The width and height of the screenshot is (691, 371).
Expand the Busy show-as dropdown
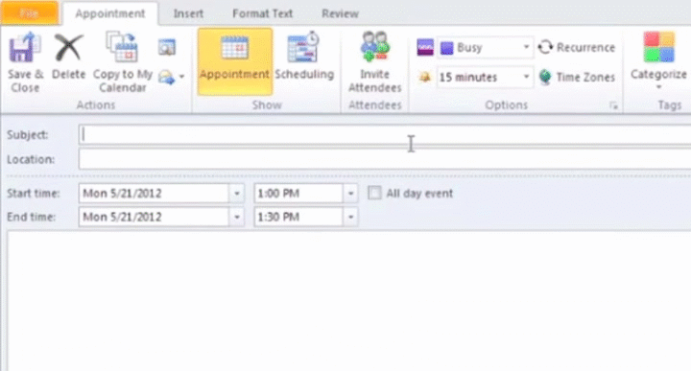click(526, 47)
